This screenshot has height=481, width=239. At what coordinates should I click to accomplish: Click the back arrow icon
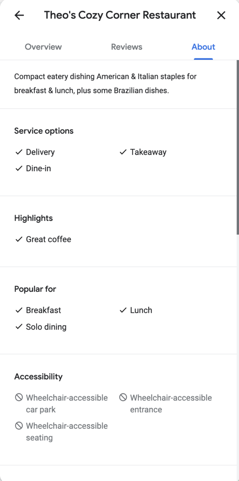point(19,15)
